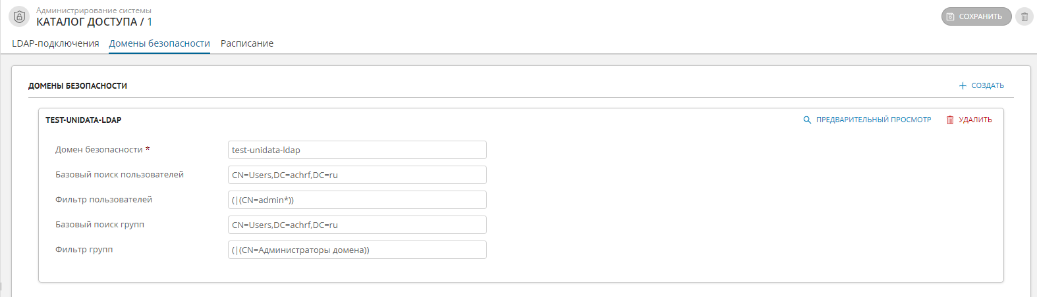Click the TEST-UNIDATA-LDAP card header
The image size is (1037, 297).
pyautogui.click(x=84, y=120)
